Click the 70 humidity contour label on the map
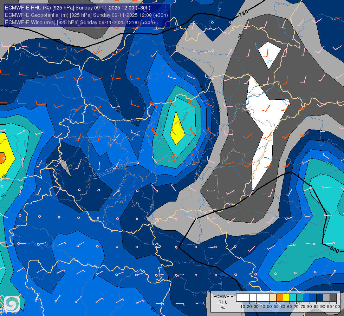The height and width of the screenshot is (316, 344). pyautogui.click(x=3, y=195)
